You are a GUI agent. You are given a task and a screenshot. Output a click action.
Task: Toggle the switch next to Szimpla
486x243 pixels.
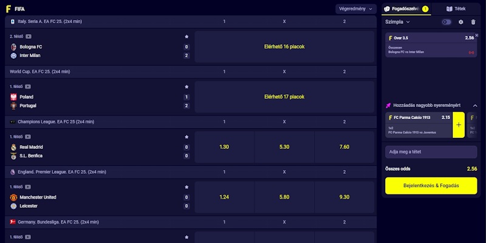447,22
